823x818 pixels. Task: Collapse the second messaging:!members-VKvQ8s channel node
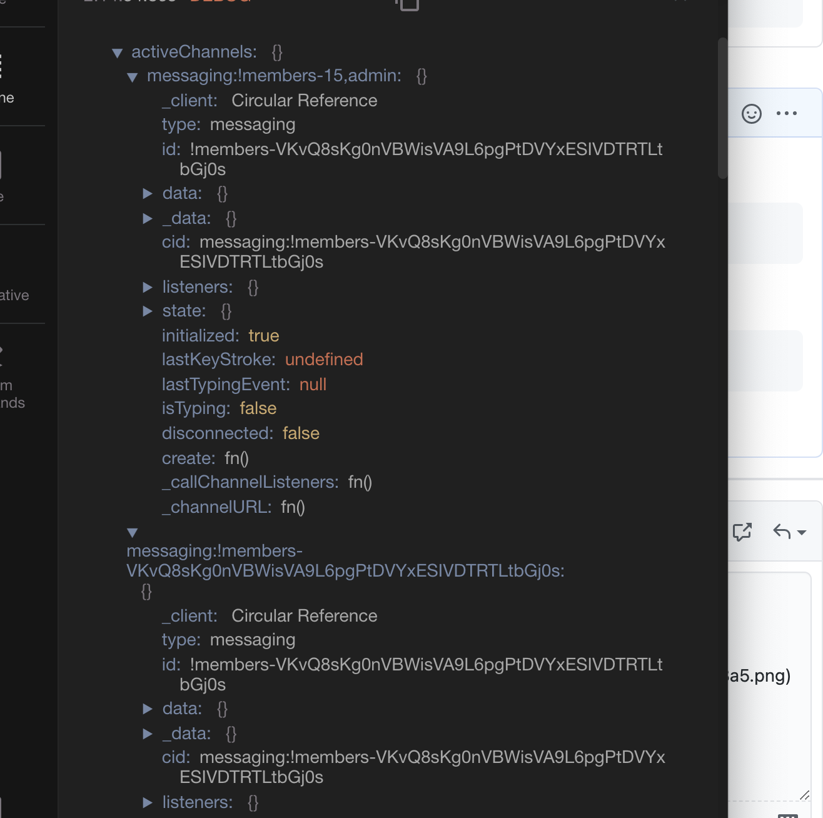point(133,533)
